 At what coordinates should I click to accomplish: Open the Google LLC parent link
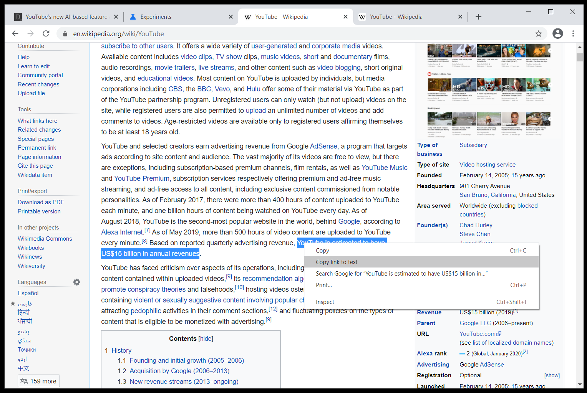[x=475, y=323]
